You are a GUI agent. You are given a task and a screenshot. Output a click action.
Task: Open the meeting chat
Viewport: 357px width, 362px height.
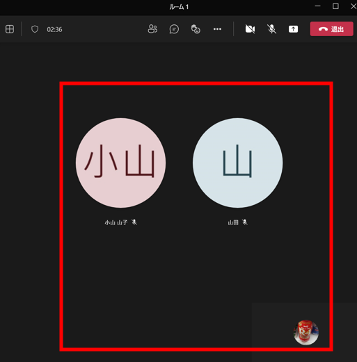(x=174, y=29)
